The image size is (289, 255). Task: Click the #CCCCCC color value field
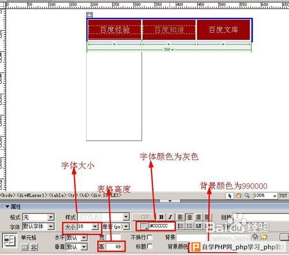(x=162, y=226)
